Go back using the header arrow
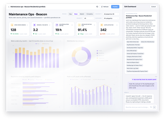This screenshot has height=120, width=165. click(x=9, y=7)
